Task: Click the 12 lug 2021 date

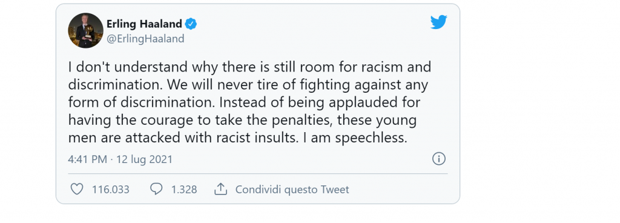Action: click(144, 159)
